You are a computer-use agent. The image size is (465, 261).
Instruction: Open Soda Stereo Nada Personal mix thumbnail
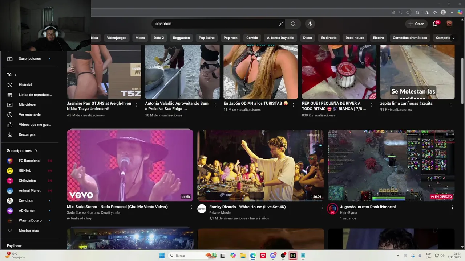[x=130, y=166]
